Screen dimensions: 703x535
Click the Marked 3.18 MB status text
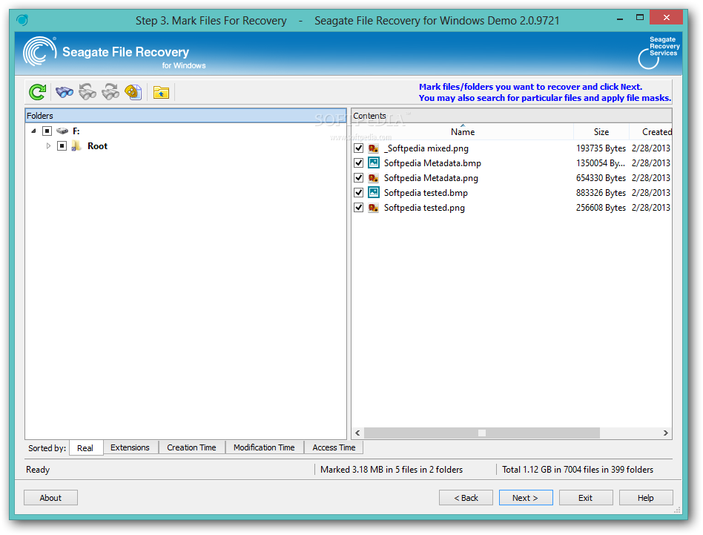click(x=392, y=470)
